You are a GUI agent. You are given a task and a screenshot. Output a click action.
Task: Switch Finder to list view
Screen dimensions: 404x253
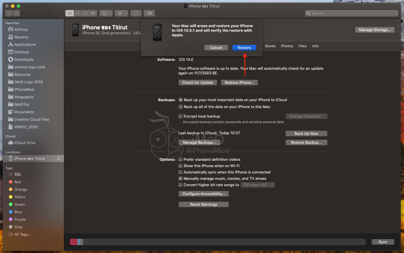click(78, 13)
